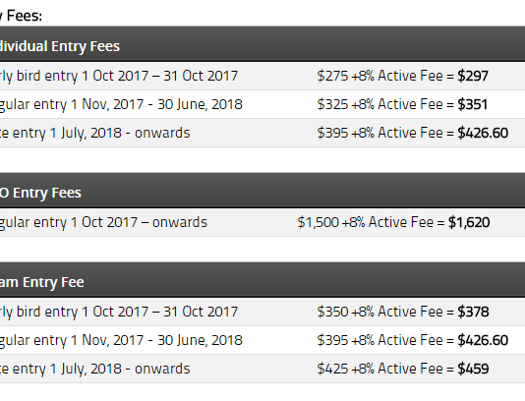
Task: Click the $1,500 +8% Active Fee text
Action: point(366,222)
